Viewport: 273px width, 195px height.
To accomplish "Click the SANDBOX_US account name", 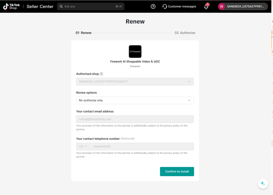I will (x=245, y=7).
